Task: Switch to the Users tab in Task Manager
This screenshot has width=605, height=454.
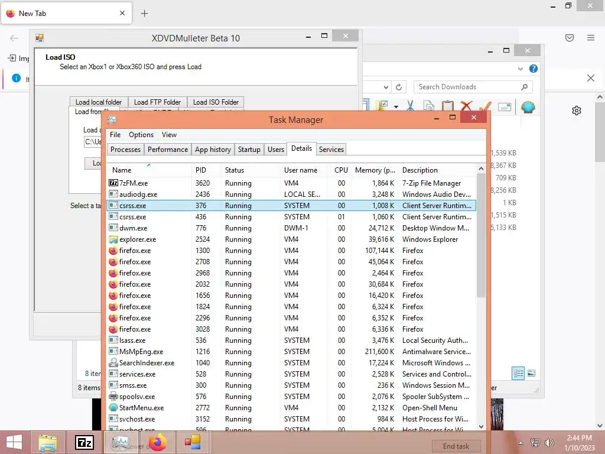Action: [x=276, y=150]
